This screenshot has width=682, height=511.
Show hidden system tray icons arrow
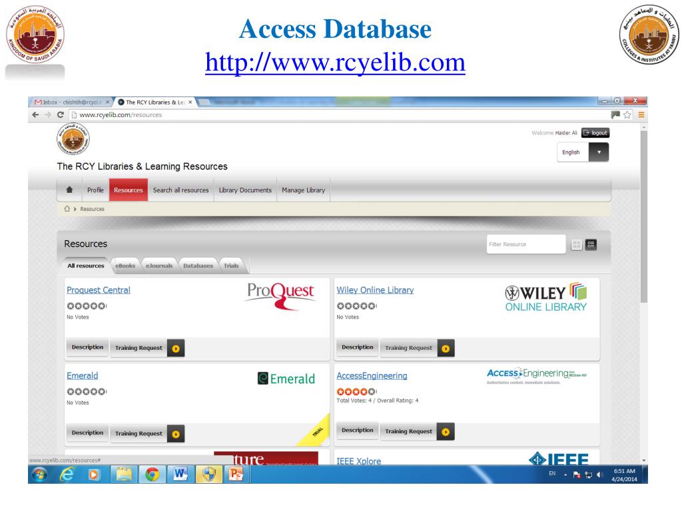tap(565, 475)
